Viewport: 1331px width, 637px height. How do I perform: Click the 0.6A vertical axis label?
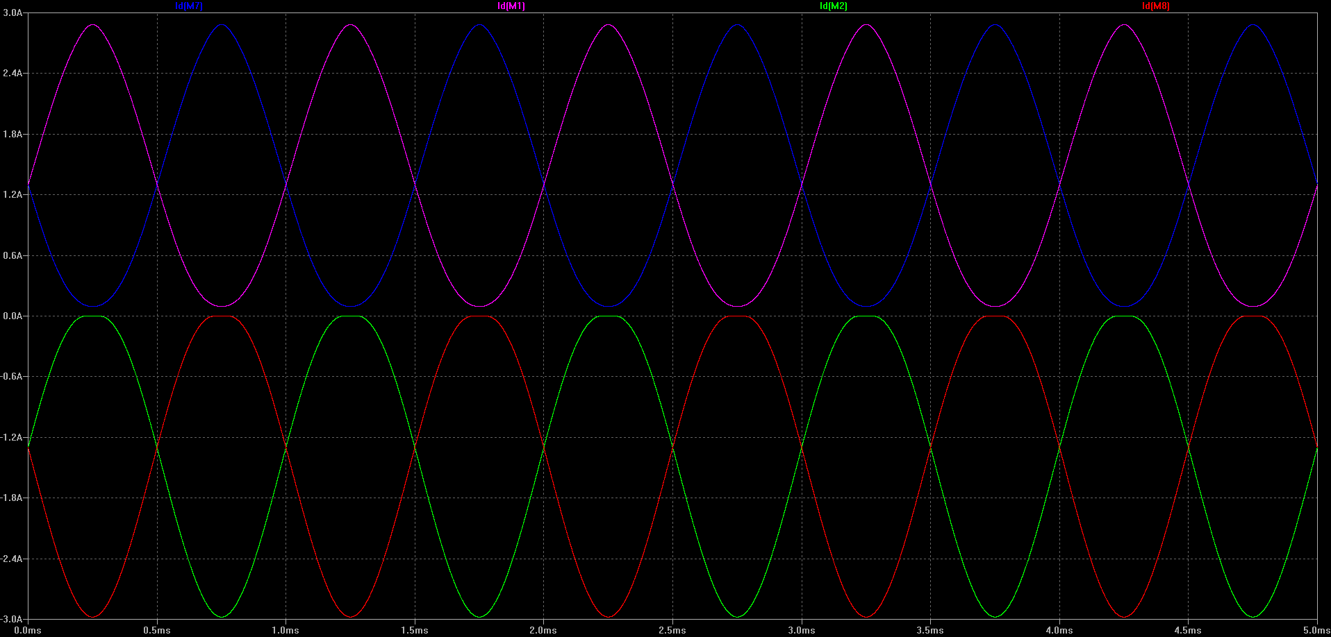(13, 256)
